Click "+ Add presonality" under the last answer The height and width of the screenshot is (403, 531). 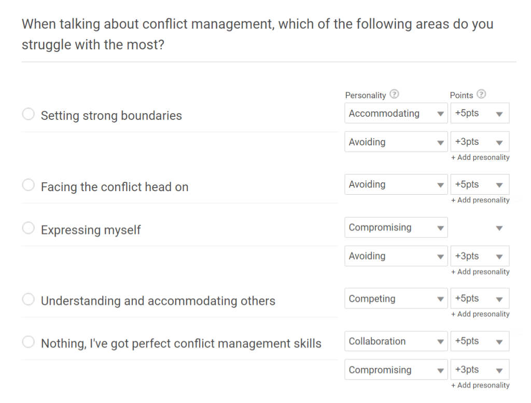(480, 385)
